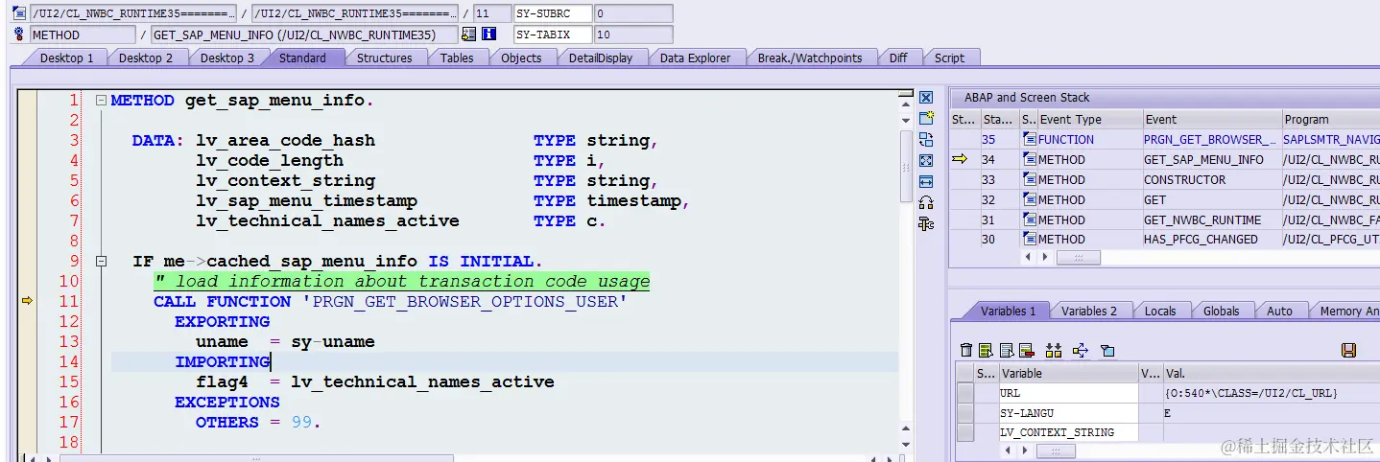This screenshot has height=462, width=1380.
Task: Click the full-screen tool icon beside editor
Action: [926, 161]
